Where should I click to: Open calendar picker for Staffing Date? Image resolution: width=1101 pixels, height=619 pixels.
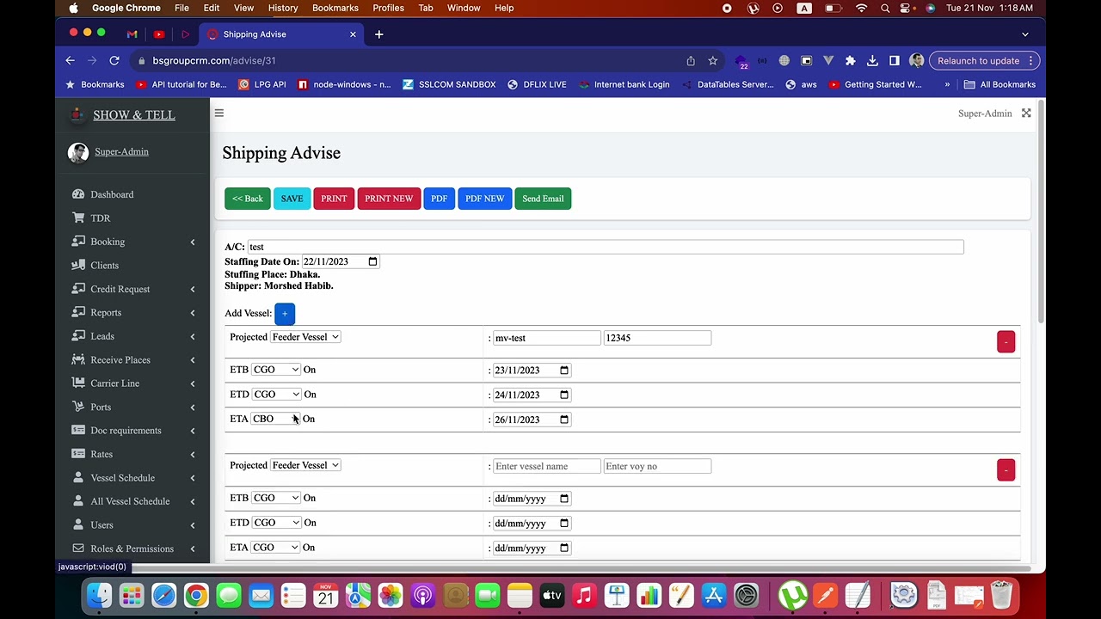click(372, 261)
